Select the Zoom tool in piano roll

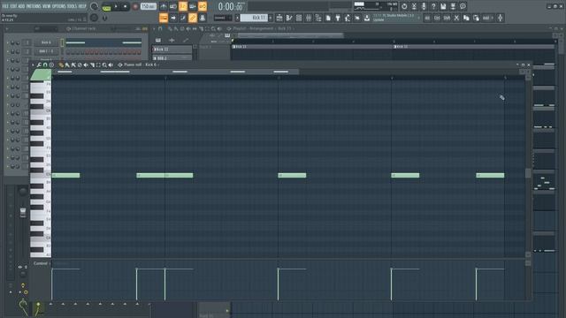pyautogui.click(x=104, y=64)
